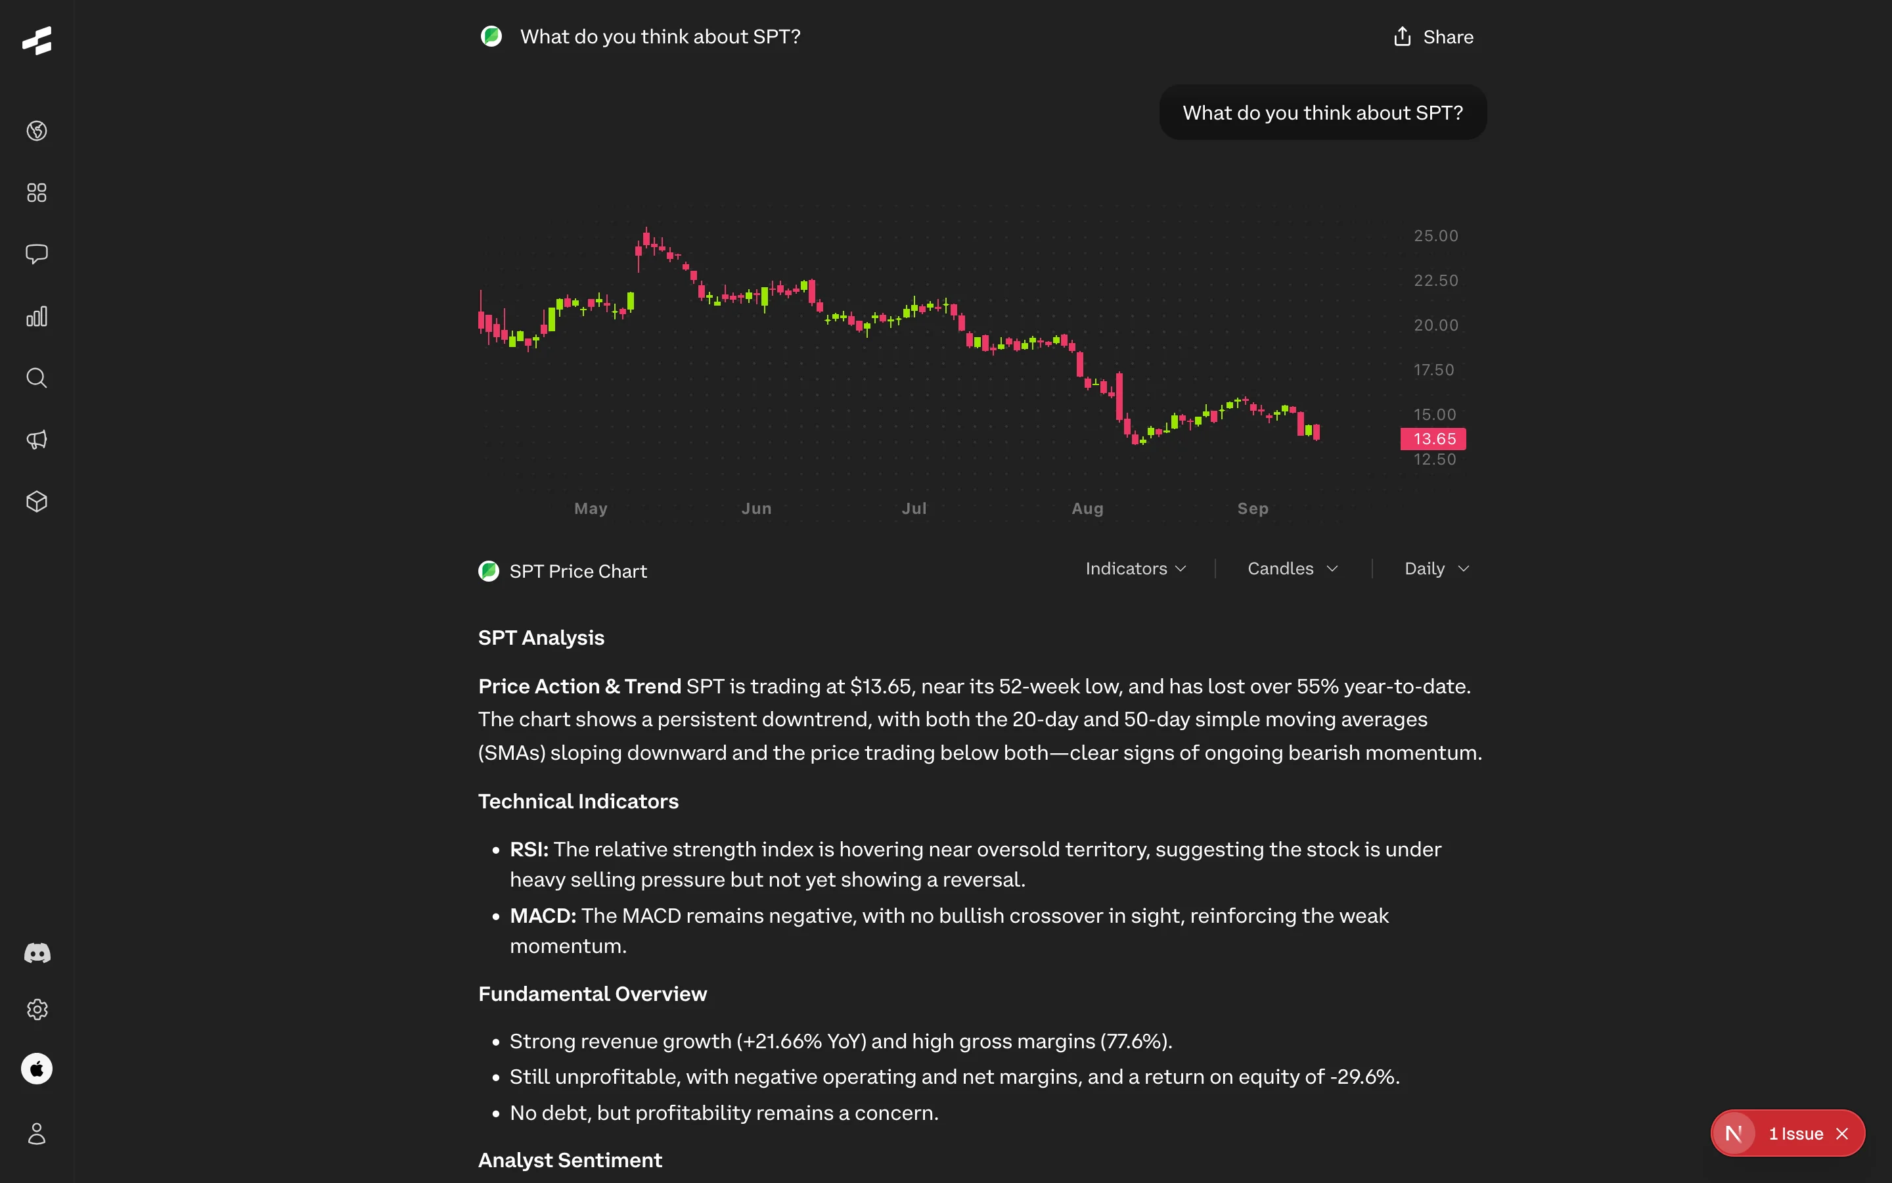
Task: Open the analytics bar chart icon
Action: click(x=37, y=316)
